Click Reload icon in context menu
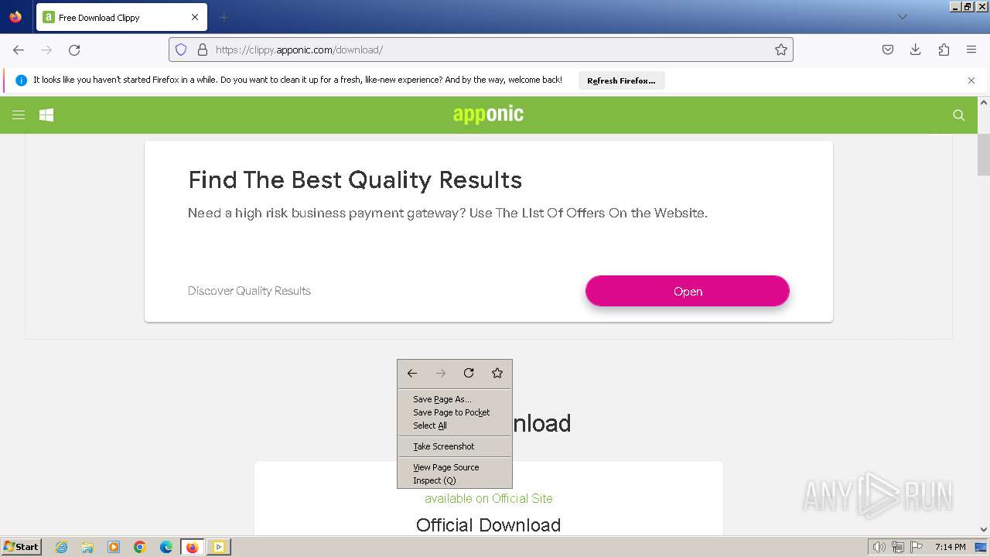The height and width of the screenshot is (557, 990). [x=469, y=374]
